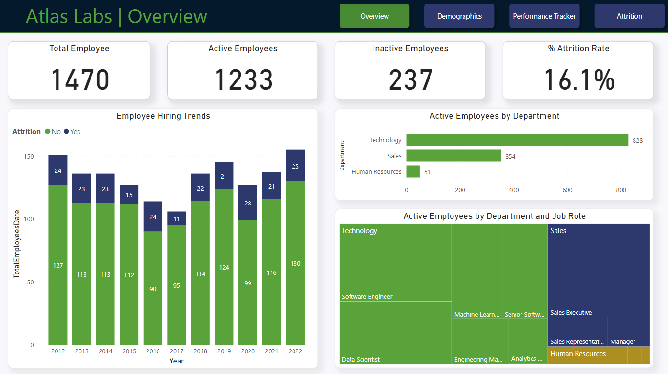Click the navy 'Yes' attrition legend dot
Viewport: 668px width, 374px height.
[x=67, y=132]
